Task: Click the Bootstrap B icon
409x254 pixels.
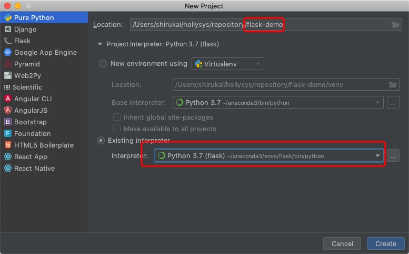Action: (x=8, y=122)
